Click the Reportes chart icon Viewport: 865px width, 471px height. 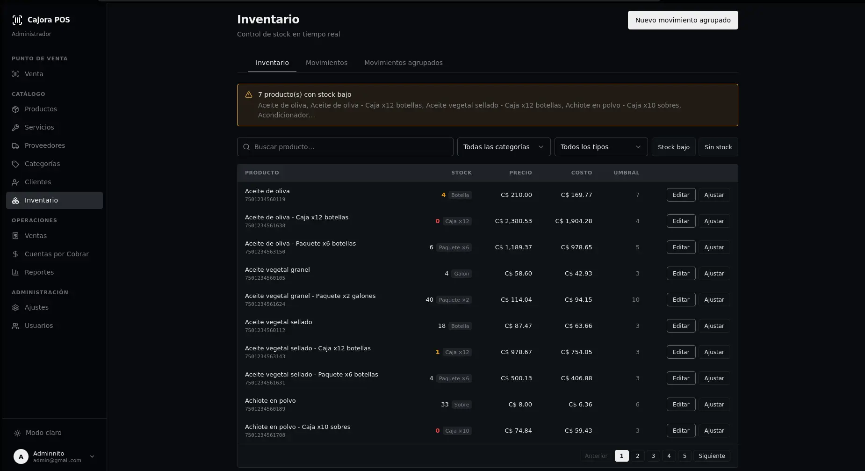(15, 272)
